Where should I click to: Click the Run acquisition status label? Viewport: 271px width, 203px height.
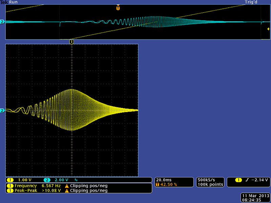[14, 2]
